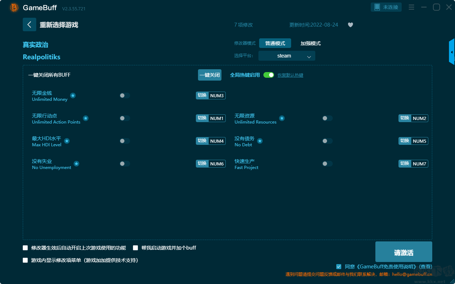Click the GameBuff logo icon
Image resolution: width=455 pixels, height=284 pixels.
point(14,7)
